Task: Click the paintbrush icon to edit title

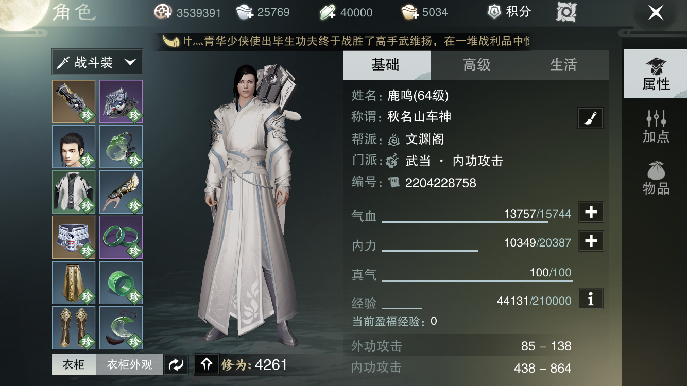Action: (x=590, y=118)
